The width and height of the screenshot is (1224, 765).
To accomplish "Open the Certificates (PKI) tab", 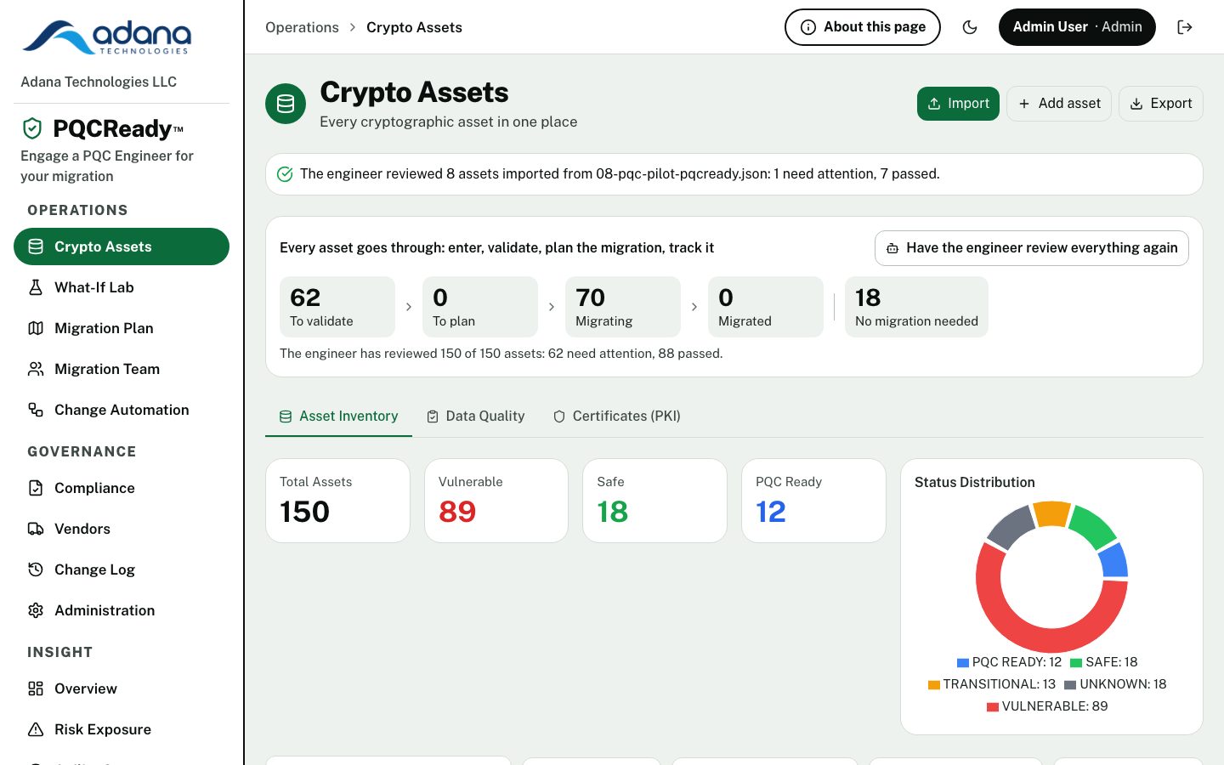I will 617,416.
